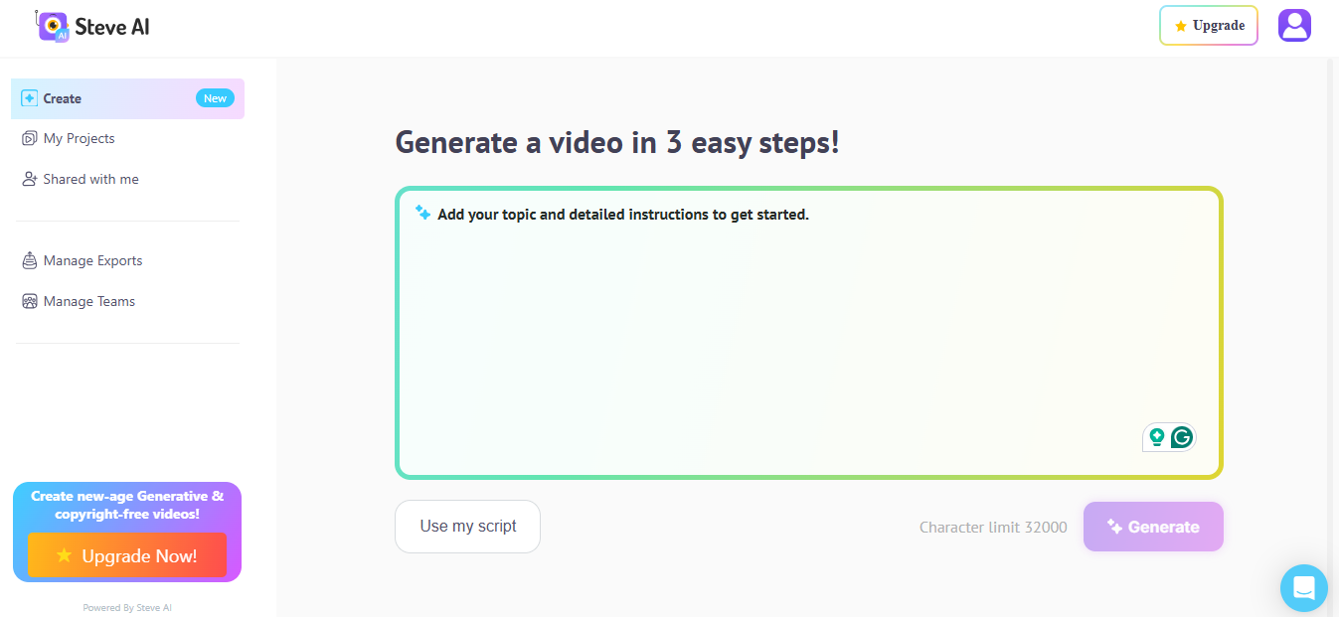The height and width of the screenshot is (617, 1339).
Task: Click the My Projects icon
Action: pos(29,139)
